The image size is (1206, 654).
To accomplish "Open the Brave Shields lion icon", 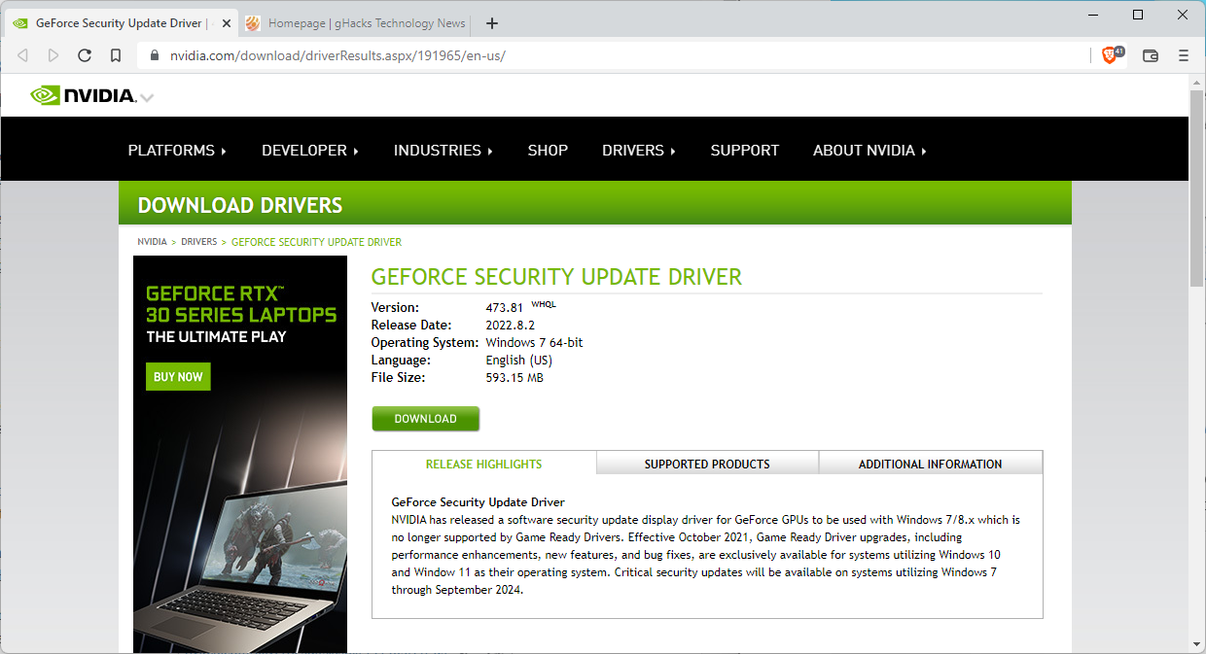I will (x=1109, y=55).
